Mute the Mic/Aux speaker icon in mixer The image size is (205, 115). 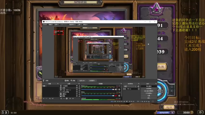116,89
